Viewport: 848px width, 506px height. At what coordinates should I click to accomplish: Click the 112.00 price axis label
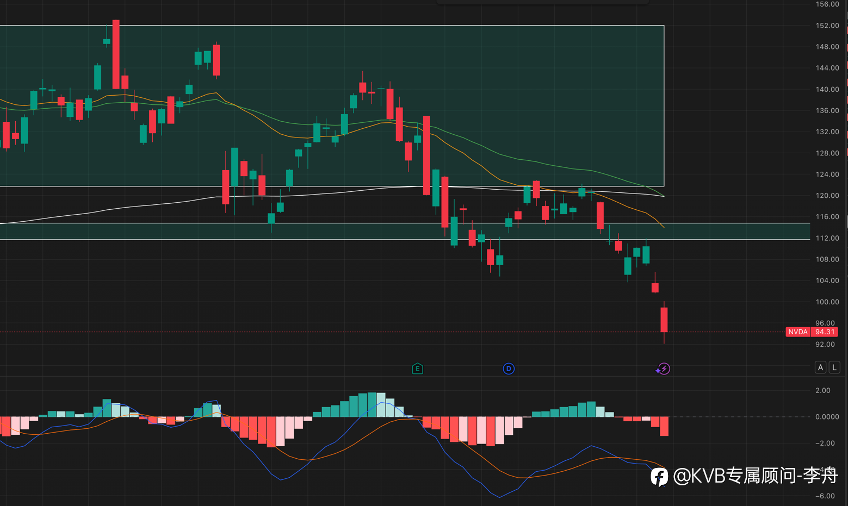pos(827,238)
